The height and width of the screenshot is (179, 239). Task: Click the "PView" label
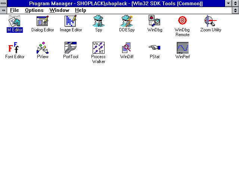[43, 57]
